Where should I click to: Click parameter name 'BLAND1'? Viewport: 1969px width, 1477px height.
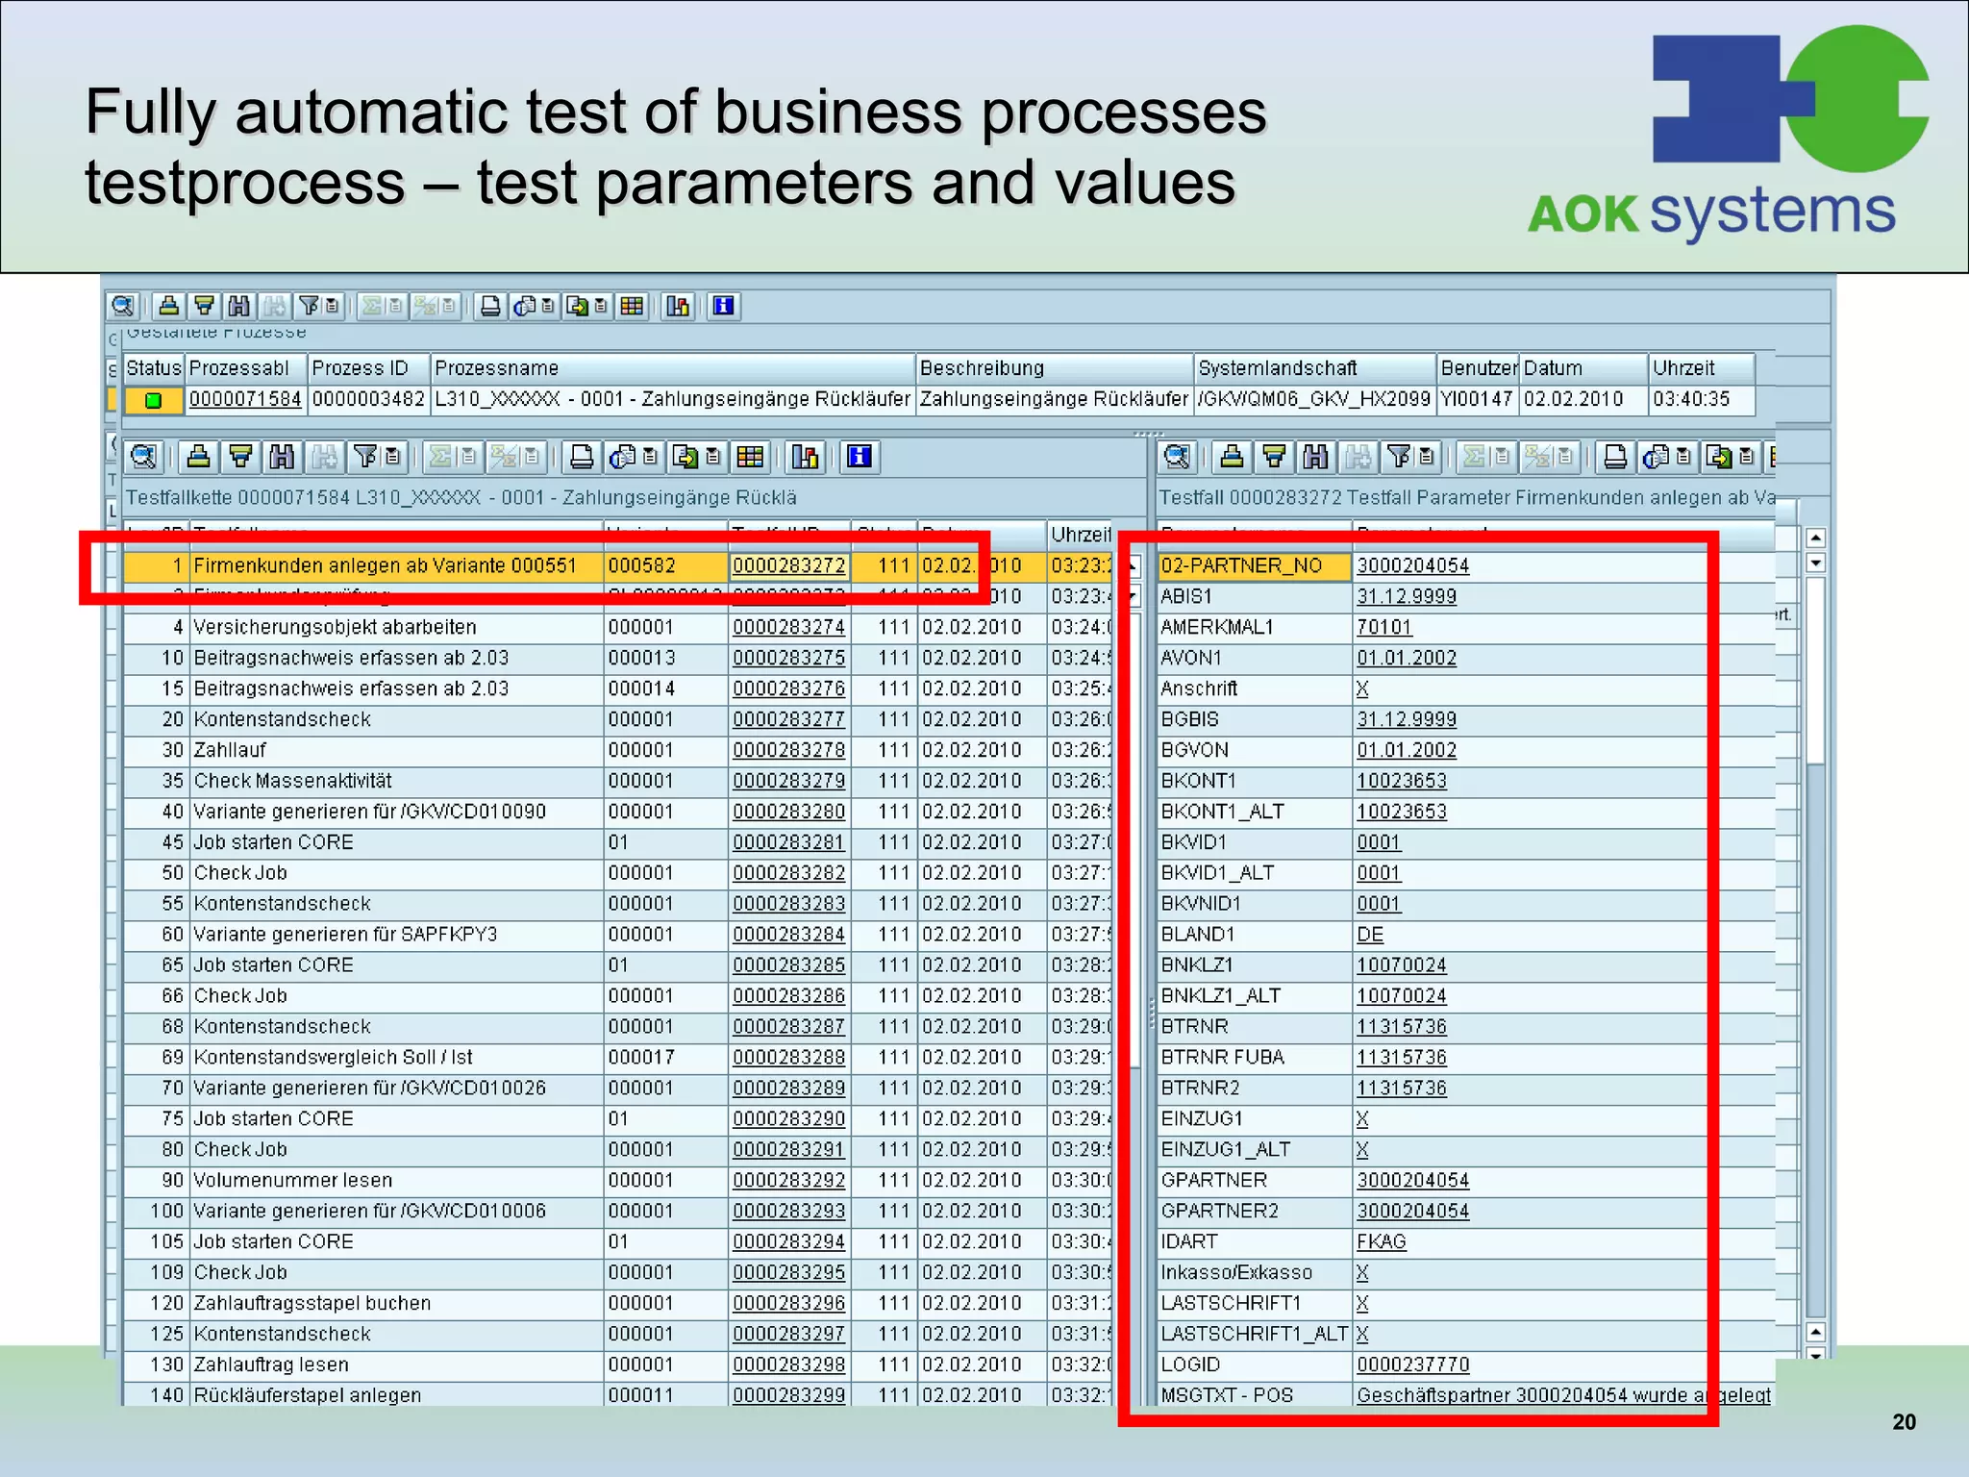1197,935
